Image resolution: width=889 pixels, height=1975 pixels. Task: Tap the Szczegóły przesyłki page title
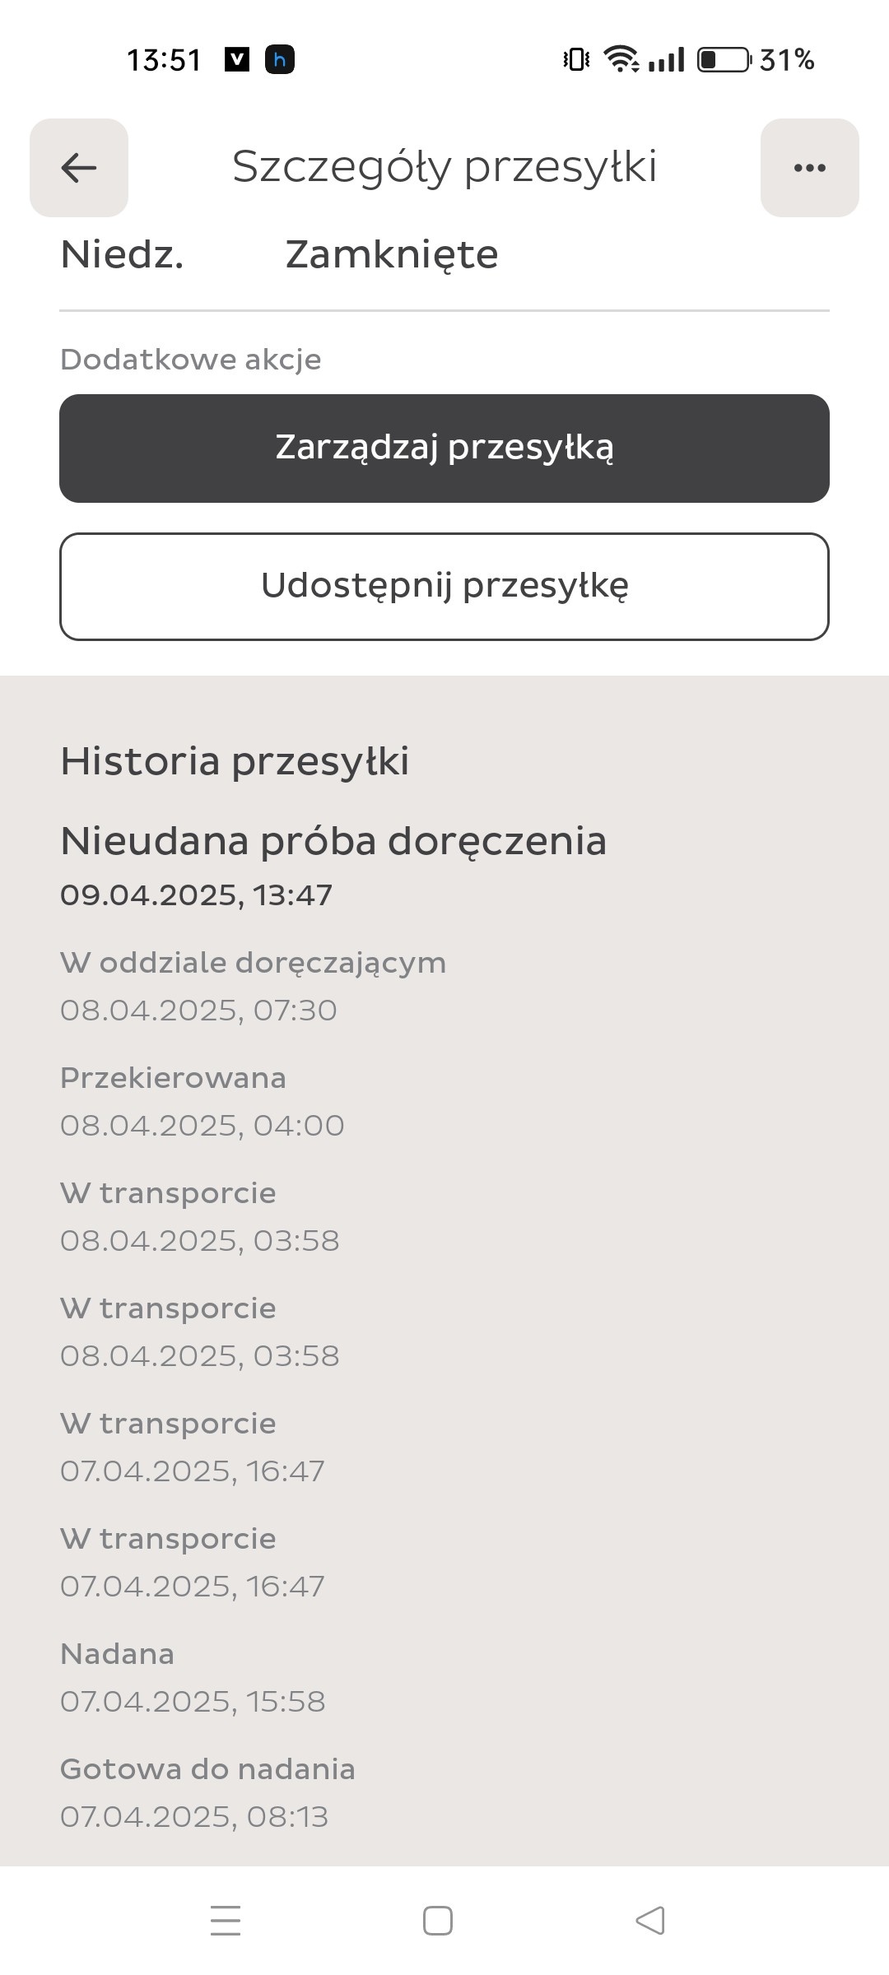click(x=444, y=167)
